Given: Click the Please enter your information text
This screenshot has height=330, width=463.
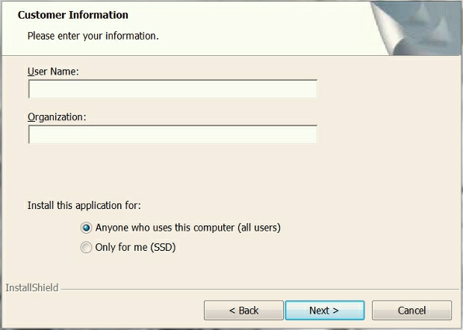Looking at the screenshot, I should click(93, 35).
